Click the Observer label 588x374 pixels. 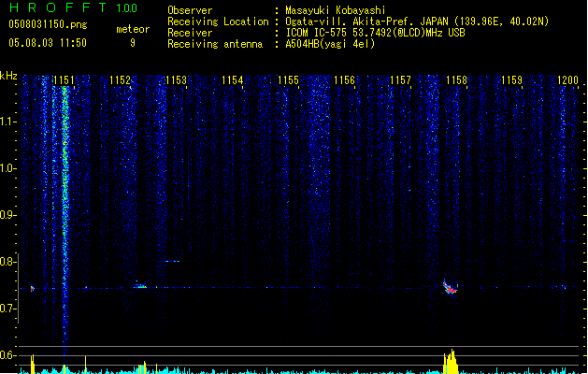point(190,10)
